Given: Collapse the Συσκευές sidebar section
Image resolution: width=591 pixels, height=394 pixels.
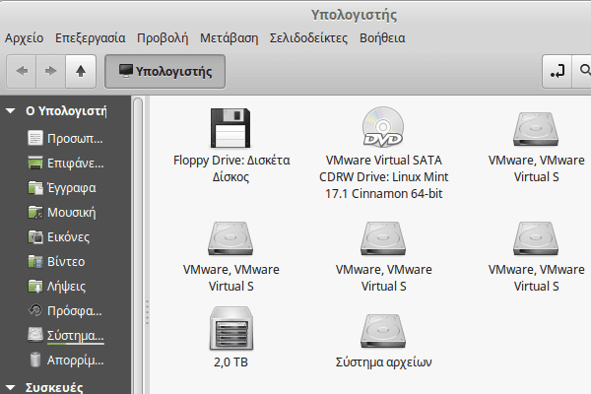Looking at the screenshot, I should tap(11, 387).
